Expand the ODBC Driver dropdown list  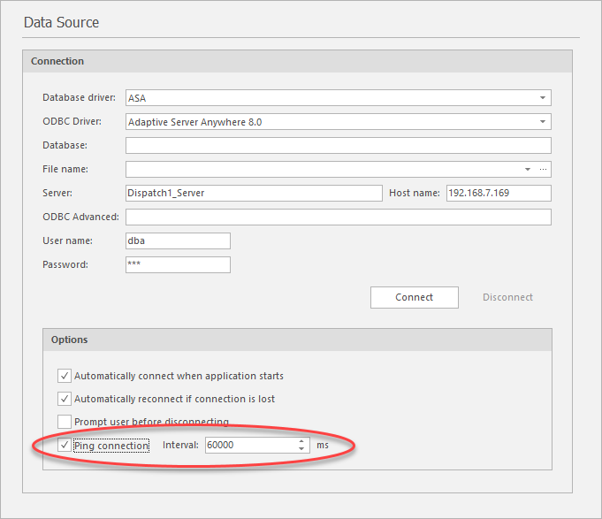(541, 122)
